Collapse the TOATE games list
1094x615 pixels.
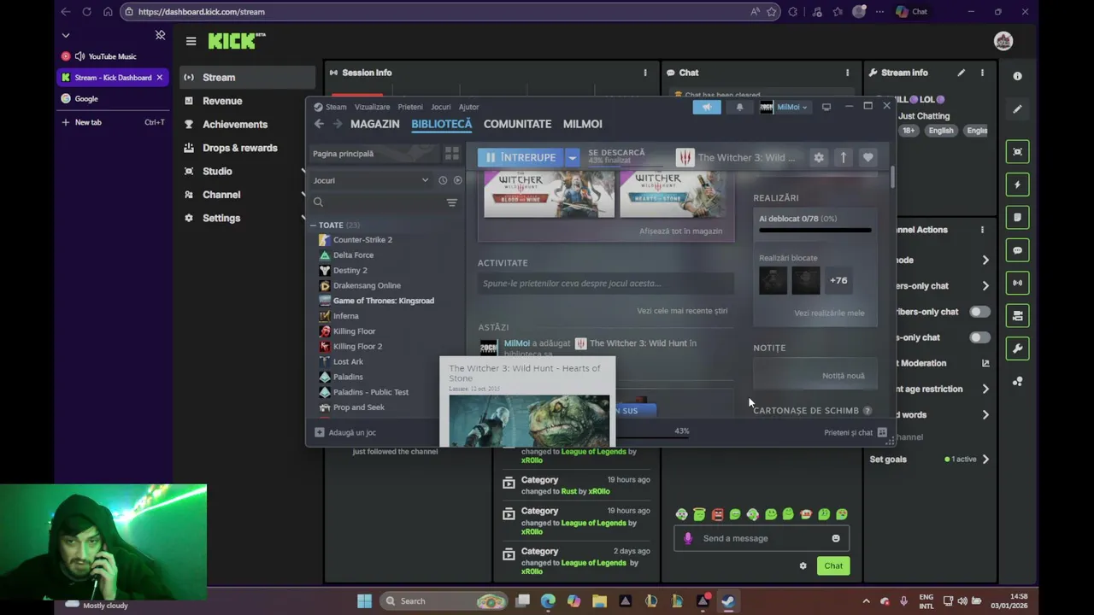point(314,225)
